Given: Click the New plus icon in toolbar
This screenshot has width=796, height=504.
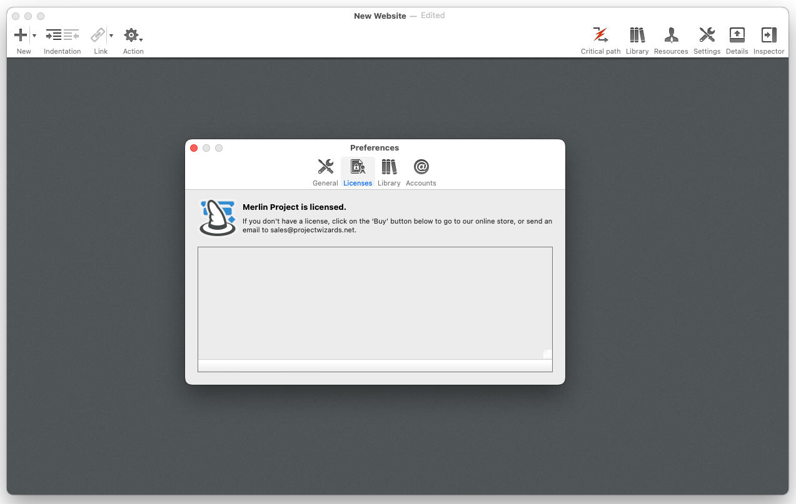Looking at the screenshot, I should [21, 36].
